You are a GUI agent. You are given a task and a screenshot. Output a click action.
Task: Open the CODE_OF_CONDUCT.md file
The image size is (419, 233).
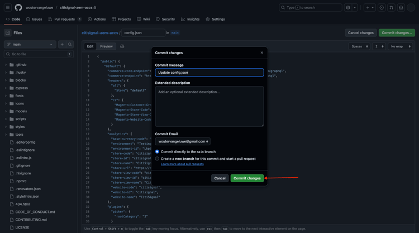(x=35, y=212)
